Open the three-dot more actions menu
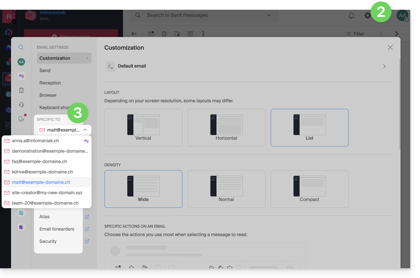 [x=203, y=34]
